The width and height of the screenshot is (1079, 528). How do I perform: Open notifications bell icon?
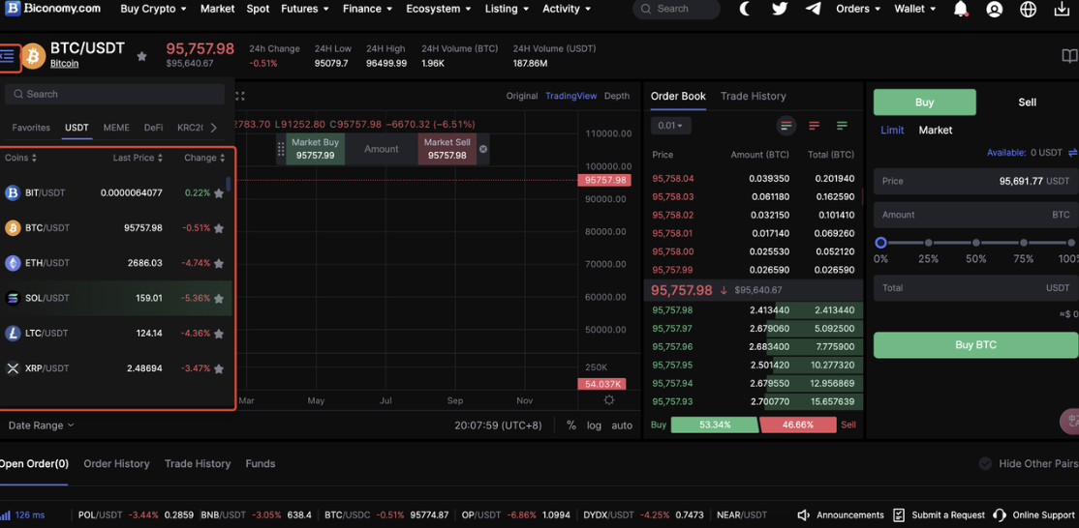tap(960, 10)
